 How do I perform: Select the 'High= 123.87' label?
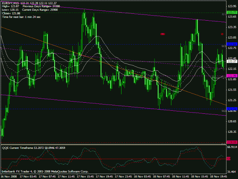click(11, 6)
